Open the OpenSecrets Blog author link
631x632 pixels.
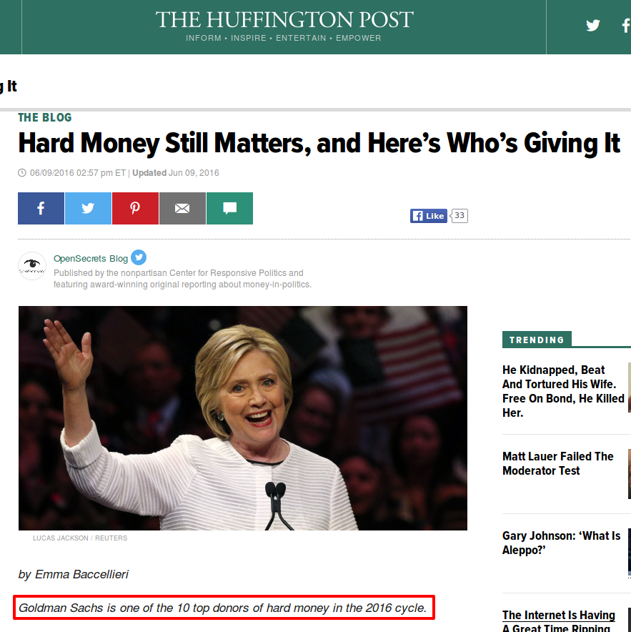[x=91, y=259]
